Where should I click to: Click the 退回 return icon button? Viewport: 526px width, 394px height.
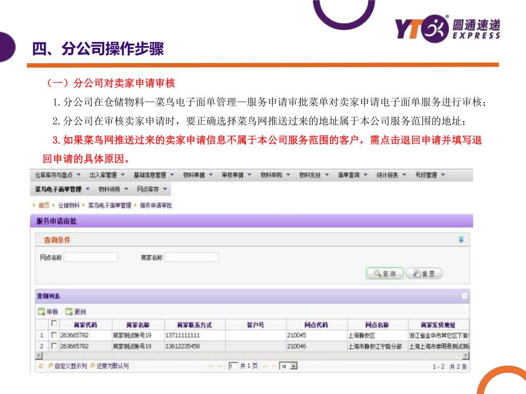coord(76,312)
